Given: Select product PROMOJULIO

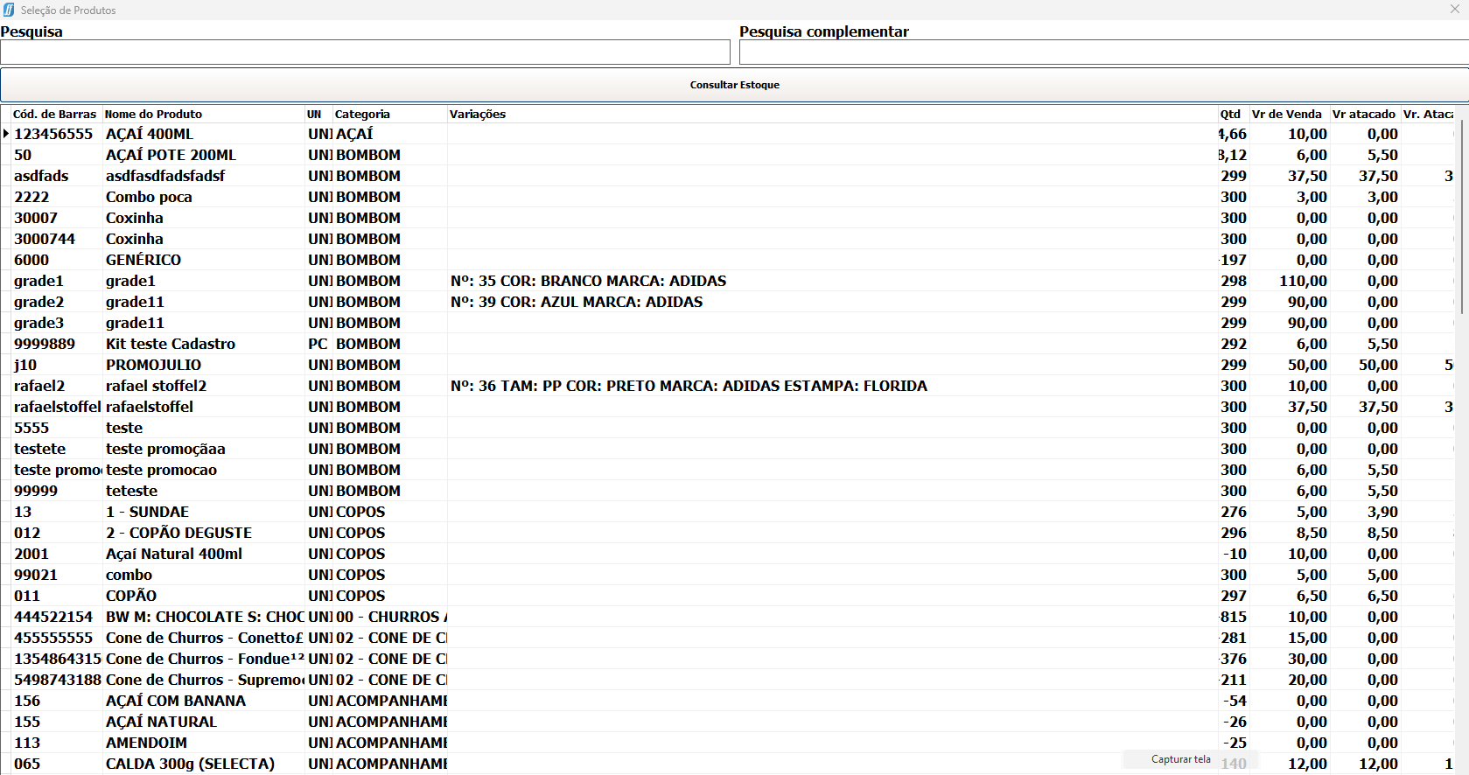Looking at the screenshot, I should coord(153,365).
